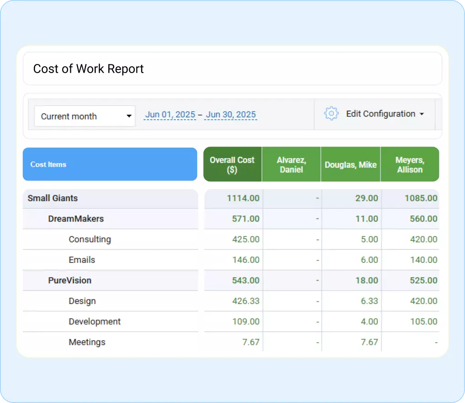The image size is (465, 403).
Task: Change the start date Jun 01, 2025
Action: click(170, 115)
